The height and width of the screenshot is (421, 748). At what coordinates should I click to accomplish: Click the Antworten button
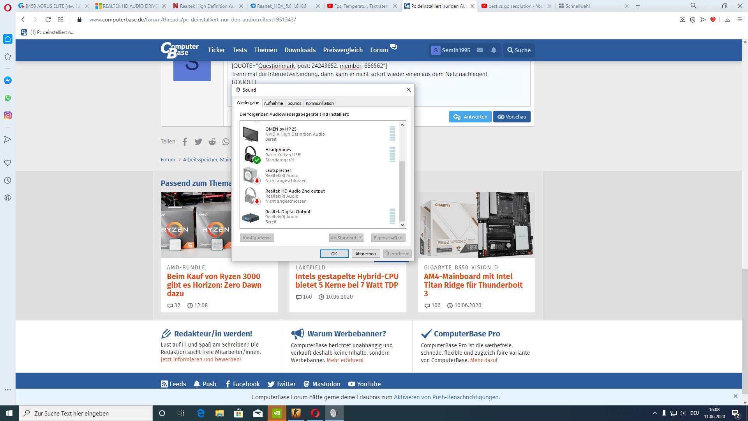click(470, 117)
